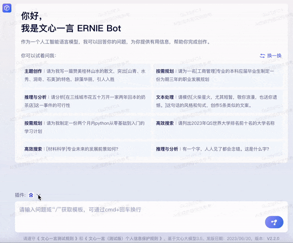Click the question input text field

tap(137, 210)
